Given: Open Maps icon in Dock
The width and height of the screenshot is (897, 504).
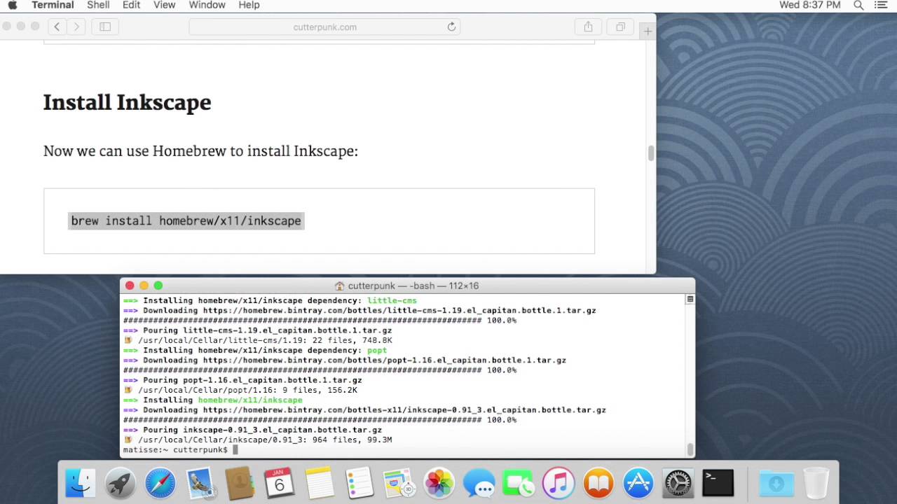Looking at the screenshot, I should pyautogui.click(x=399, y=483).
